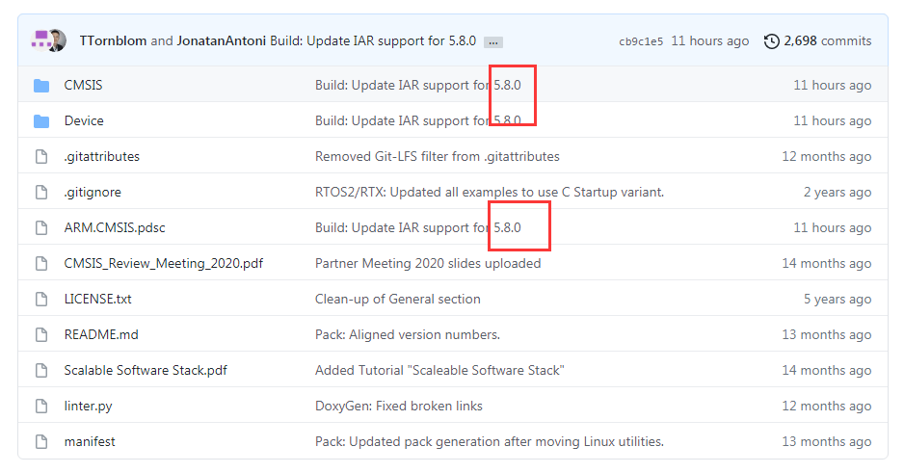This screenshot has height=473, width=904.
Task: Open the 2,698 commits link
Action: point(827,40)
